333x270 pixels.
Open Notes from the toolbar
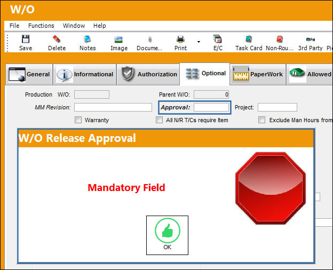(x=88, y=43)
